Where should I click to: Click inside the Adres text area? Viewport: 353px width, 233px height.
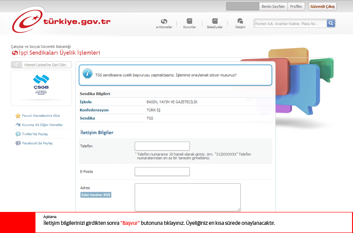[x=187, y=197]
